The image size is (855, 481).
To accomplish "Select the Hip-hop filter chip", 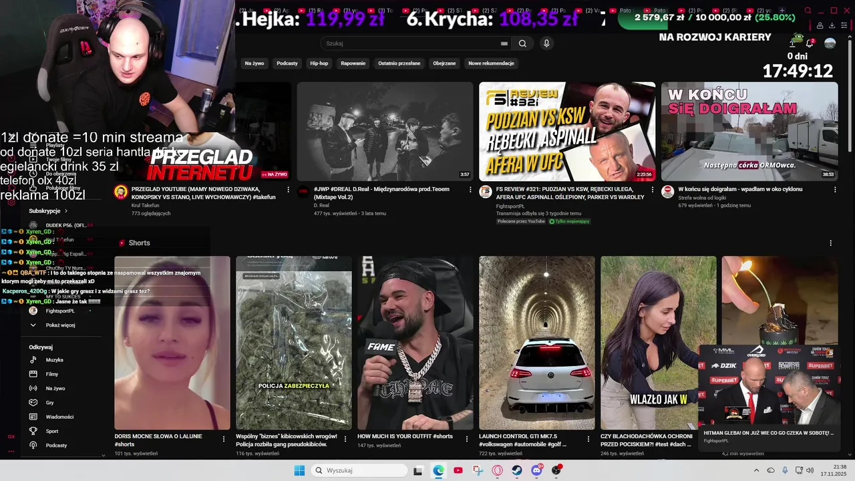I will (319, 63).
